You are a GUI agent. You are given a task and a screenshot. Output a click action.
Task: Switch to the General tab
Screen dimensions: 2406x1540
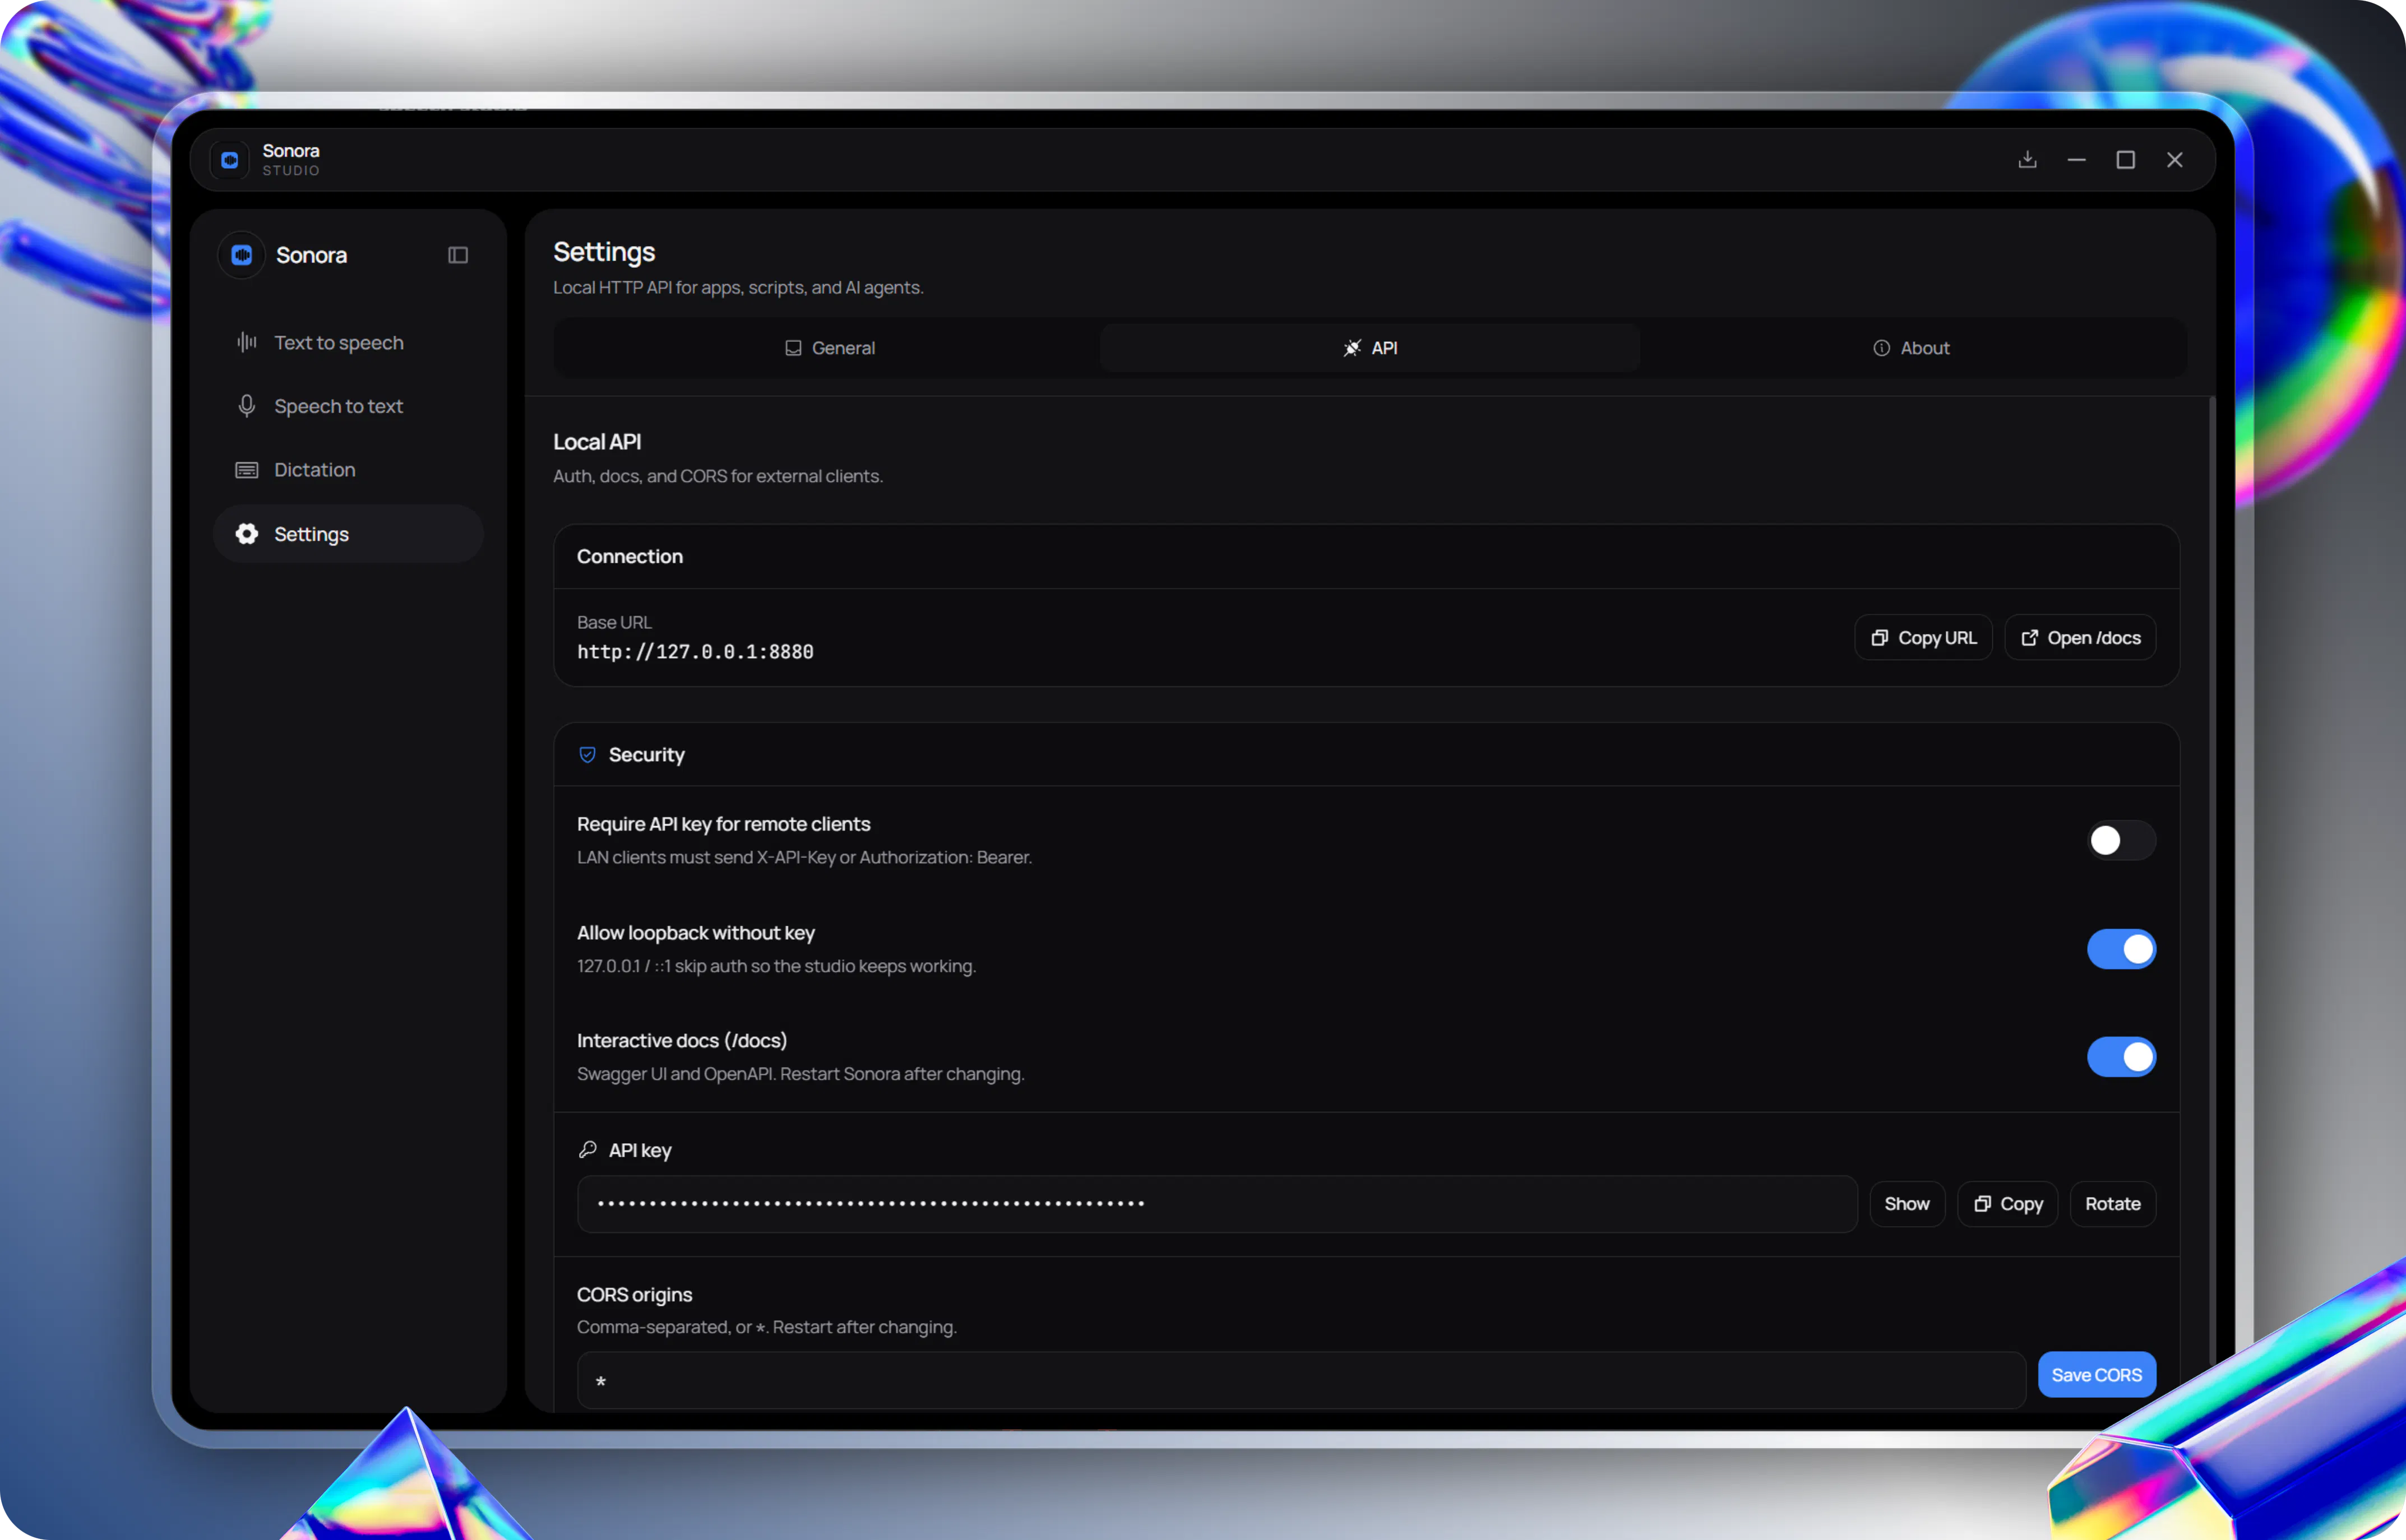pos(829,348)
